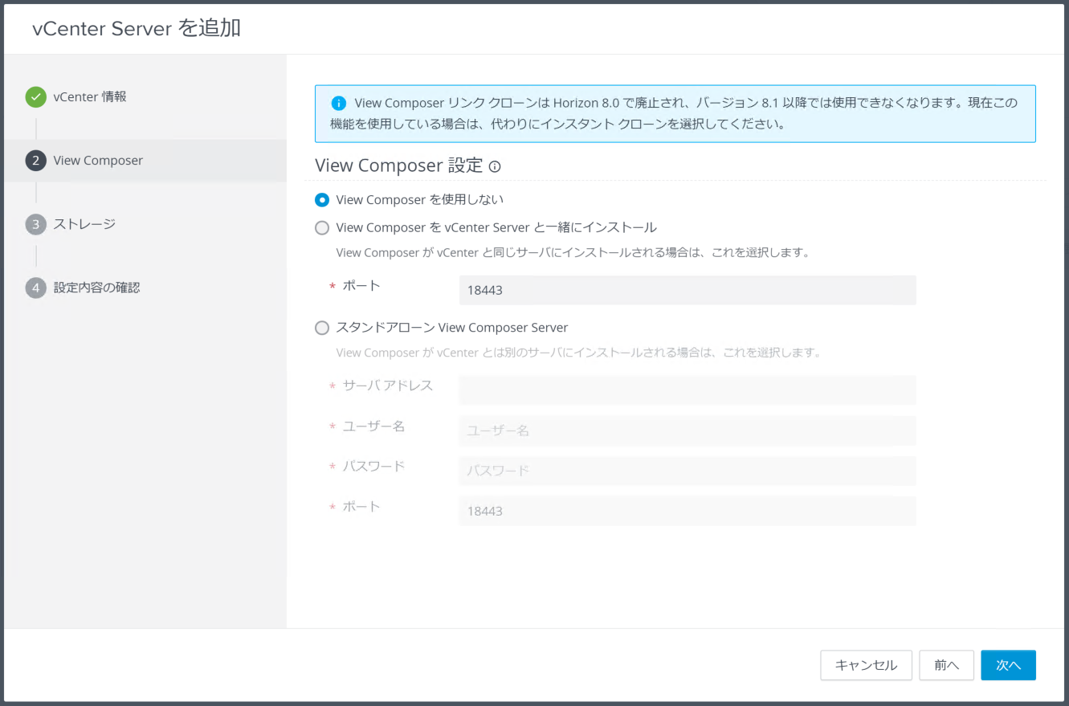Select View Composer を vCenter Server と一緒にインストール option
This screenshot has width=1069, height=706.
[322, 228]
